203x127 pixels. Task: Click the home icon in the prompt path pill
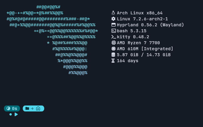pyautogui.click(x=38, y=108)
